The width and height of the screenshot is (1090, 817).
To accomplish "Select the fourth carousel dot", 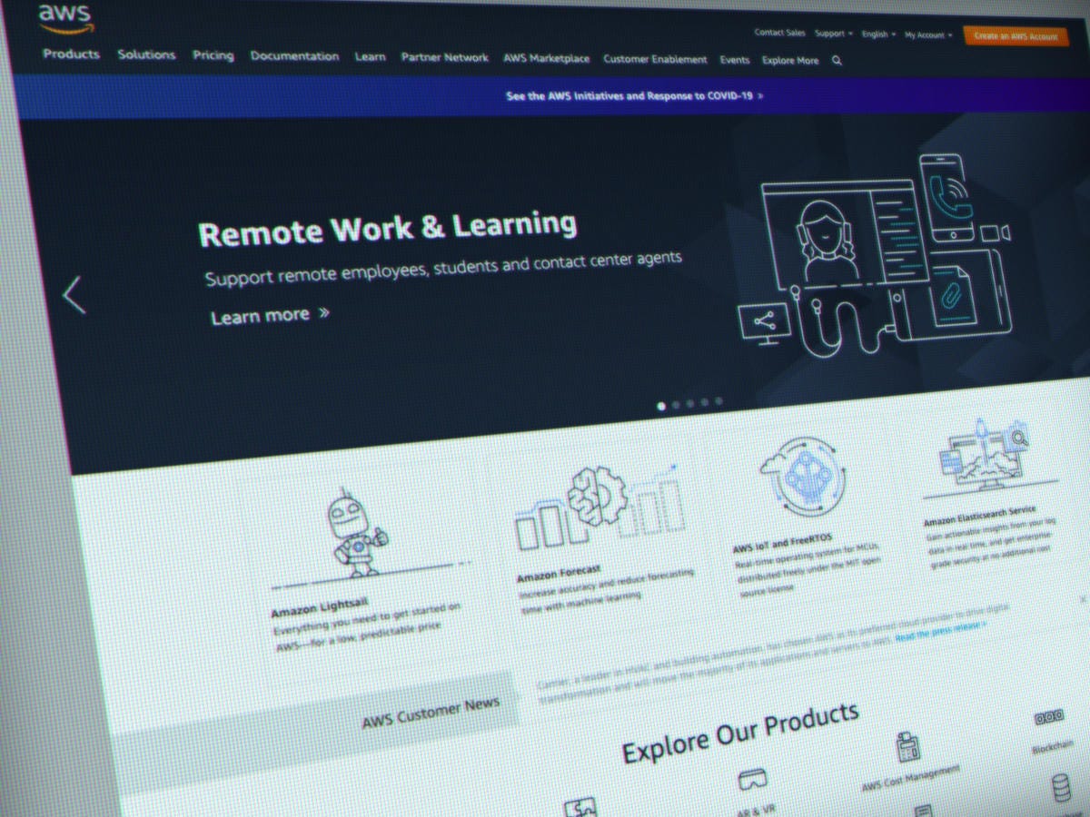I will click(705, 402).
